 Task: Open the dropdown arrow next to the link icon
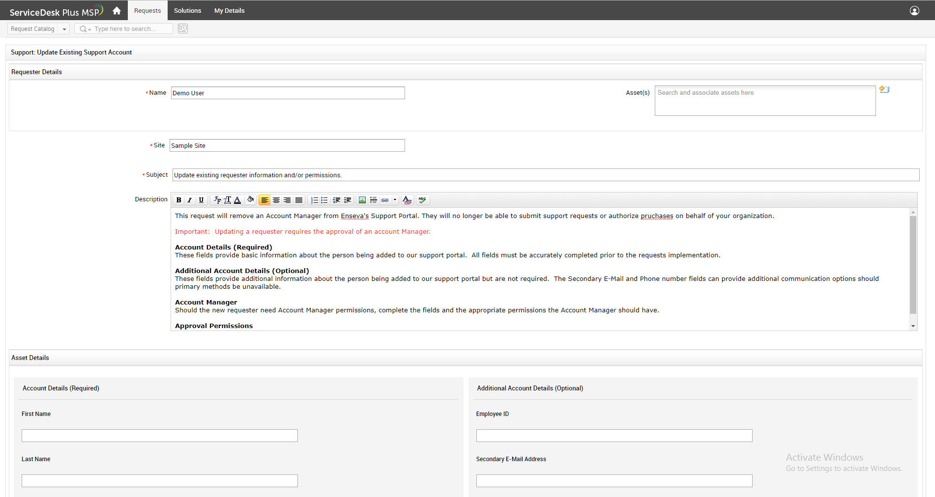[x=395, y=200]
